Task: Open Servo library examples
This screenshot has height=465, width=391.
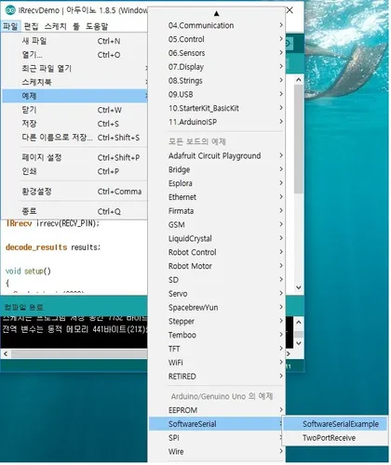Action: pyautogui.click(x=217, y=294)
